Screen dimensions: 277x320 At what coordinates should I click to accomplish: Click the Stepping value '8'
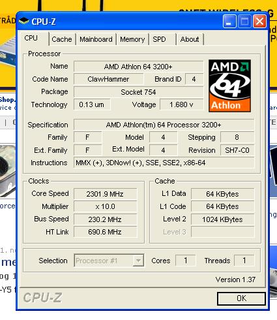point(237,137)
